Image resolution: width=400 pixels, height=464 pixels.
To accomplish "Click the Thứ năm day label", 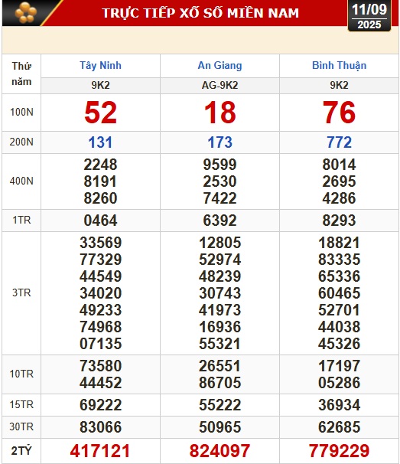I will pyautogui.click(x=21, y=74).
